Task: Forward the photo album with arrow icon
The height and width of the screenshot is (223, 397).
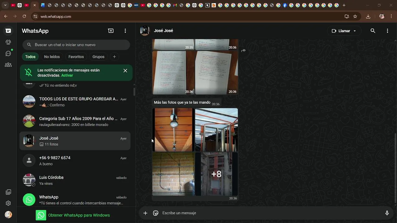Action: coord(243,50)
